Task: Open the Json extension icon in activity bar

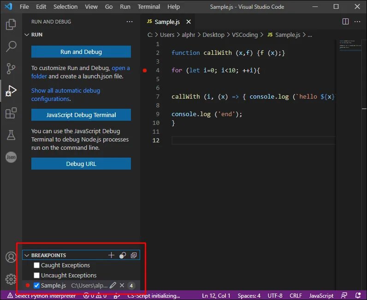Action: tap(11, 157)
